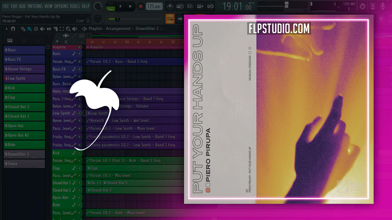The height and width of the screenshot is (220, 392).
Task: Mute the Low Synth track
Action: pos(80,113)
